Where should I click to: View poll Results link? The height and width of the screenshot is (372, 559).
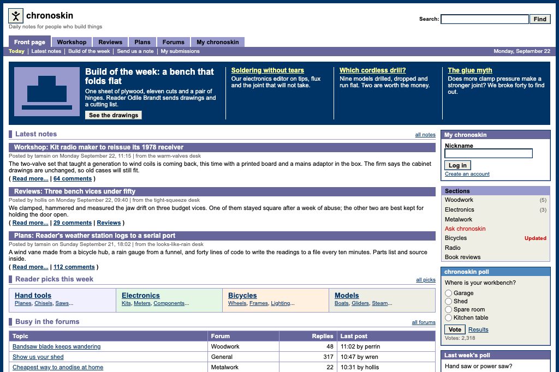(x=478, y=329)
